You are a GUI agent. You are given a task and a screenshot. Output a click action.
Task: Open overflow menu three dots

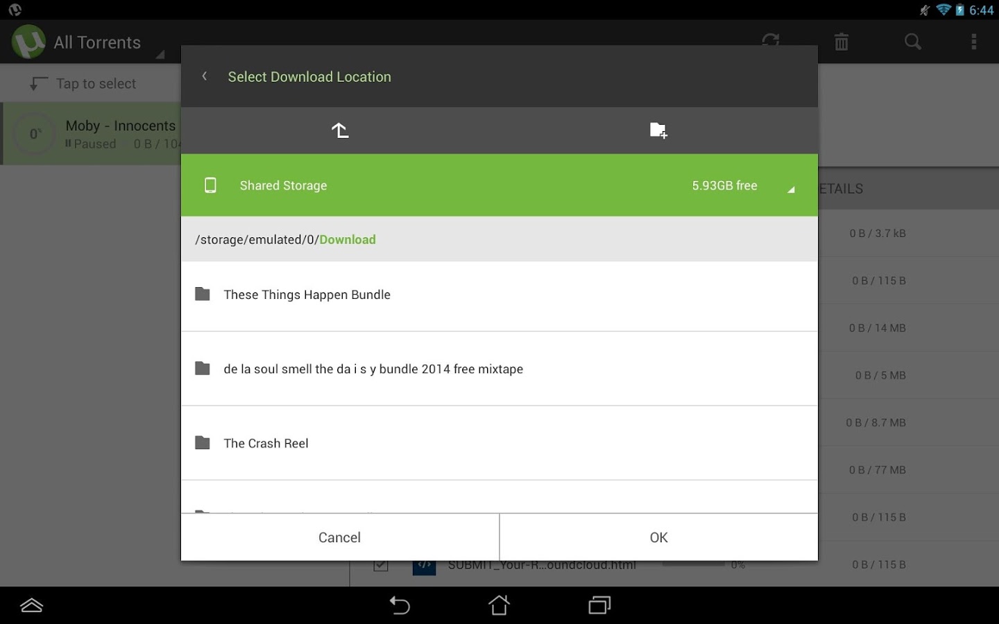pyautogui.click(x=974, y=42)
